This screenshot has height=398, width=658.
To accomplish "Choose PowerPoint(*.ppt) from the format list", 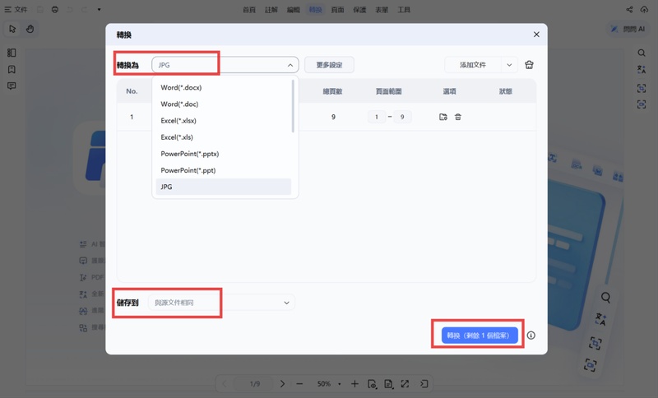I will 223,170.
